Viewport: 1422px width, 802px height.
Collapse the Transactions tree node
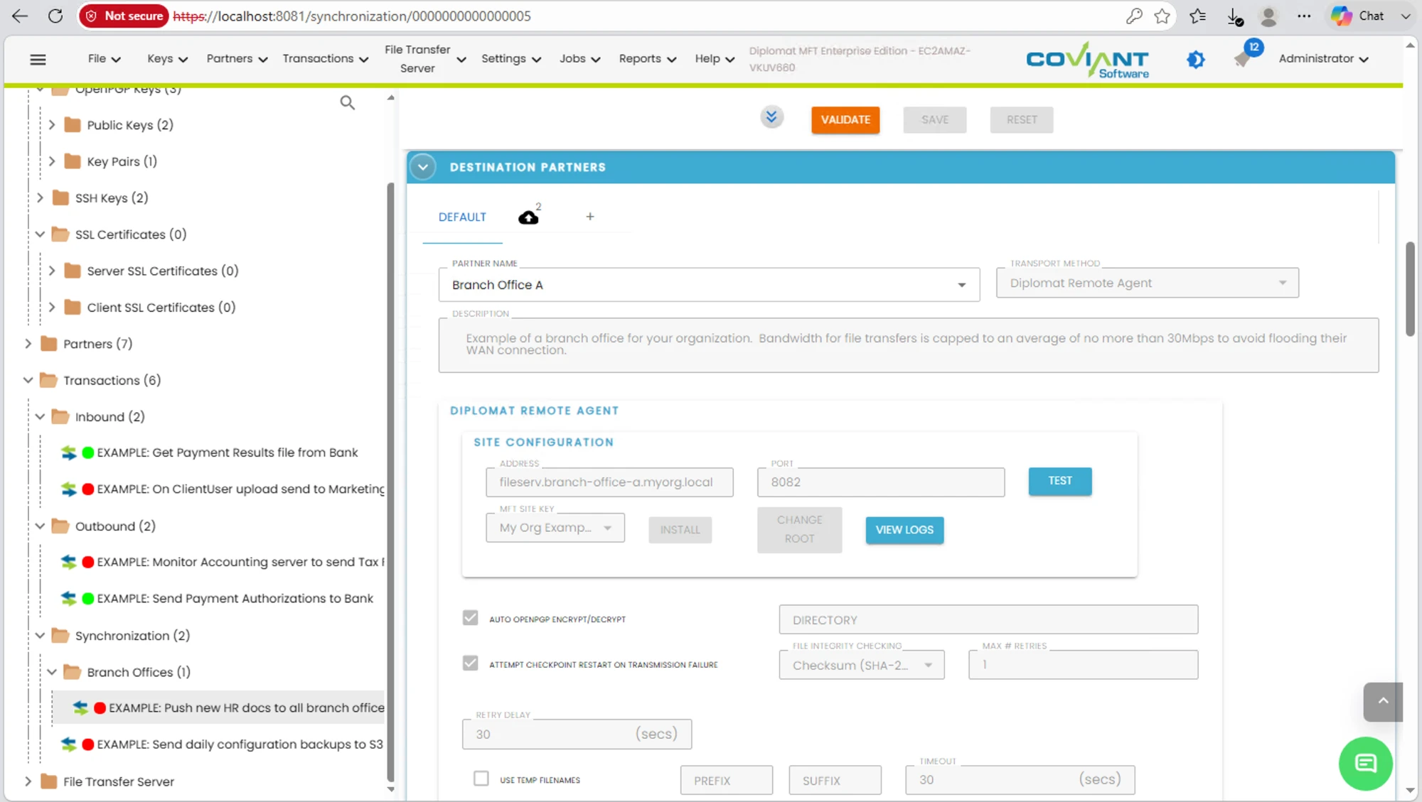[28, 380]
